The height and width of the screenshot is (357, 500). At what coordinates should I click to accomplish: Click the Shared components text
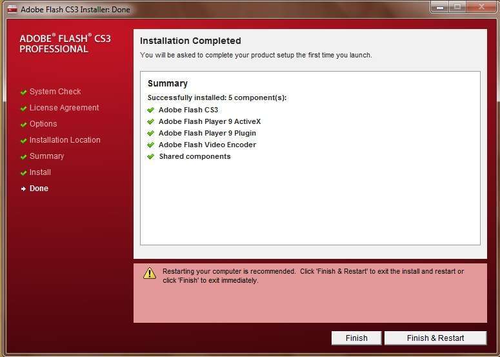pos(194,156)
